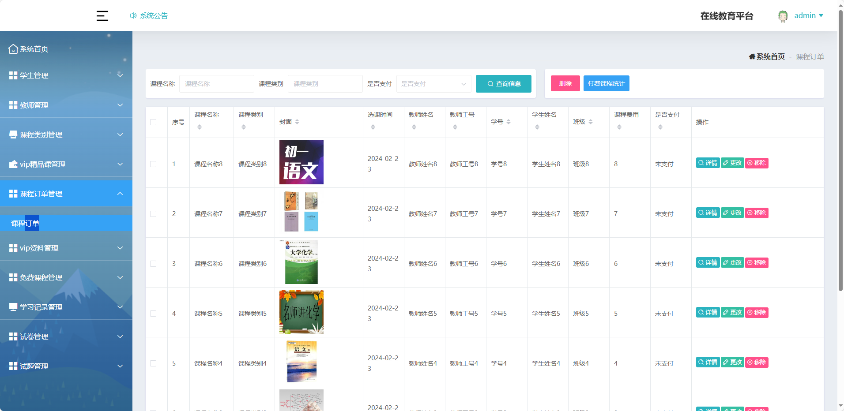This screenshot has height=411, width=844.
Task: Toggle the select-all checkbox in table header
Action: (153, 122)
